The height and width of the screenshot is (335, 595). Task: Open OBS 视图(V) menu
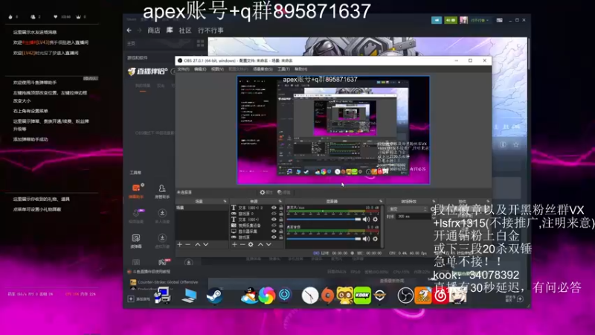coord(217,69)
